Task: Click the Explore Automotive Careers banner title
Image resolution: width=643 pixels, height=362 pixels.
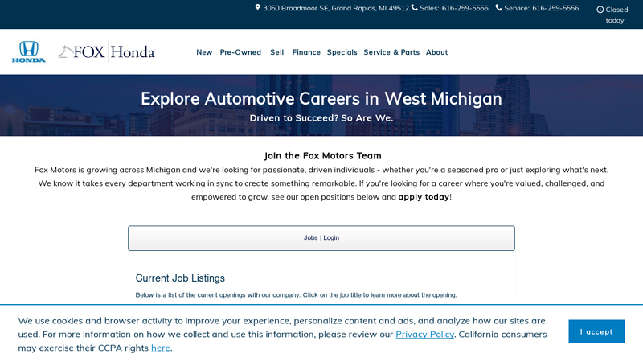Action: tap(321, 98)
